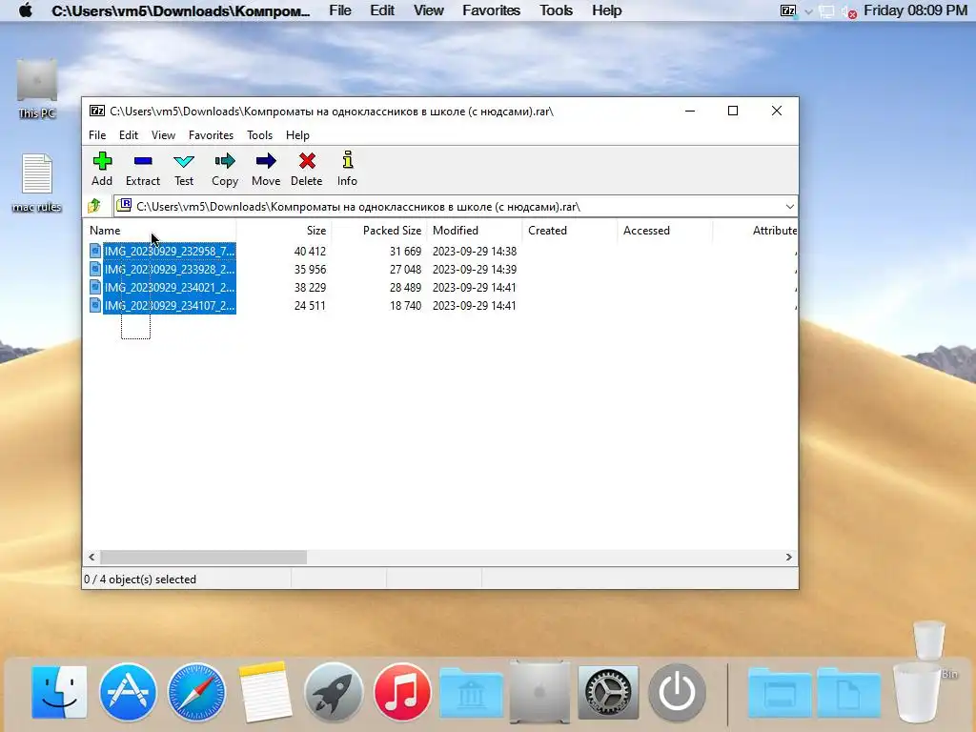Viewport: 976px width, 732px height.
Task: Click the power button dock icon
Action: click(677, 692)
